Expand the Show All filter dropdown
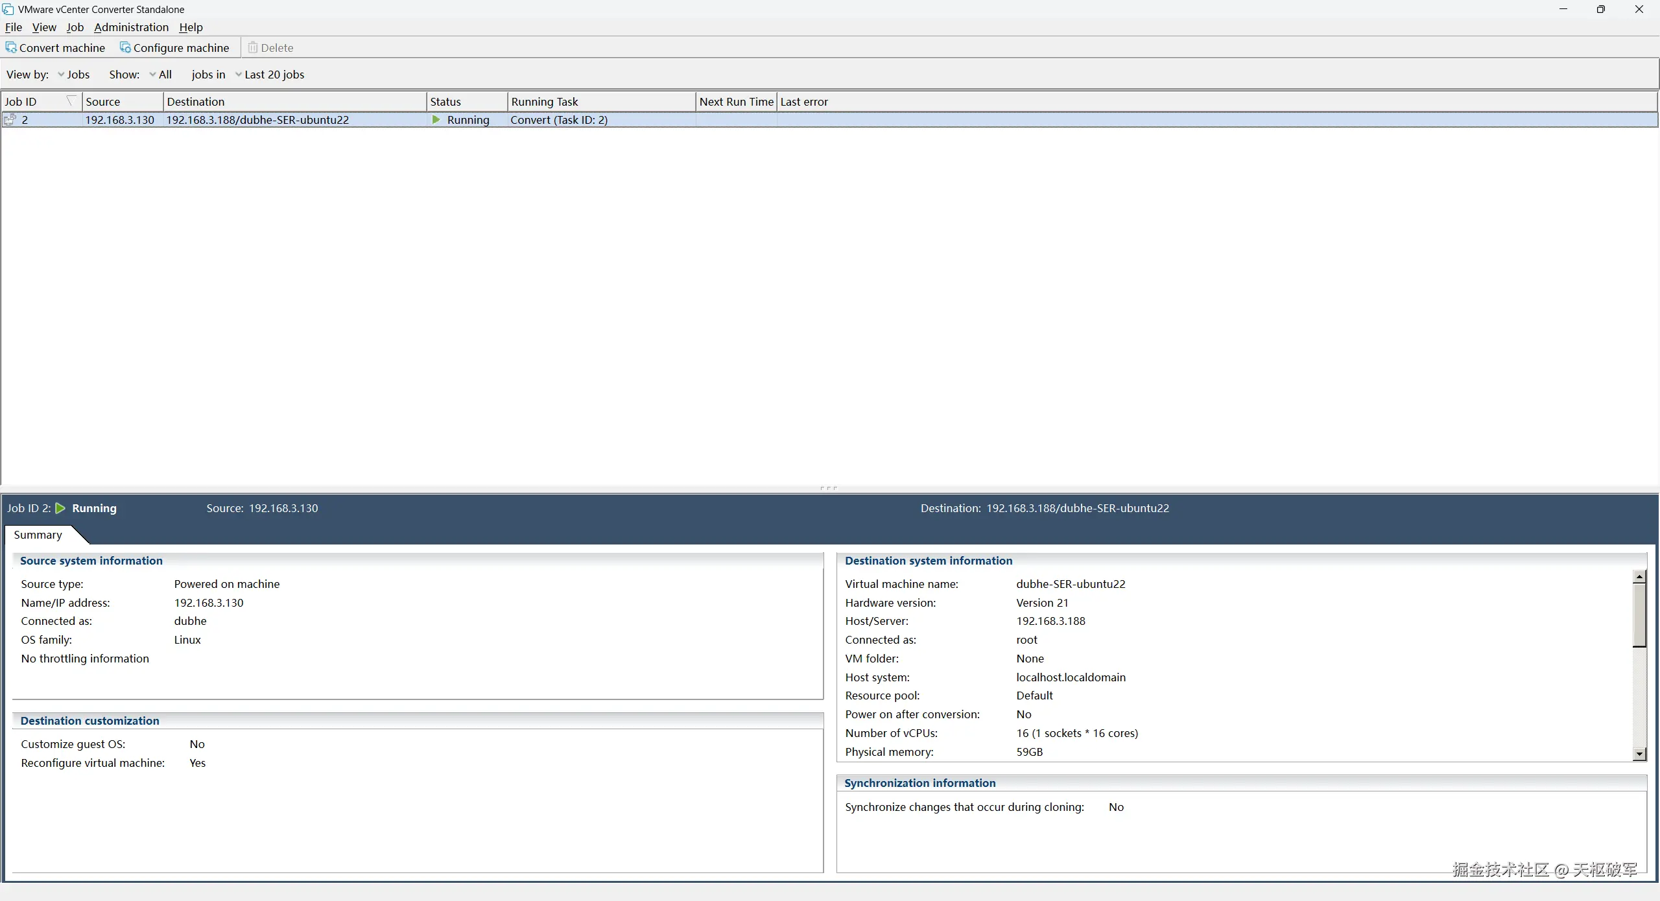 pos(160,75)
